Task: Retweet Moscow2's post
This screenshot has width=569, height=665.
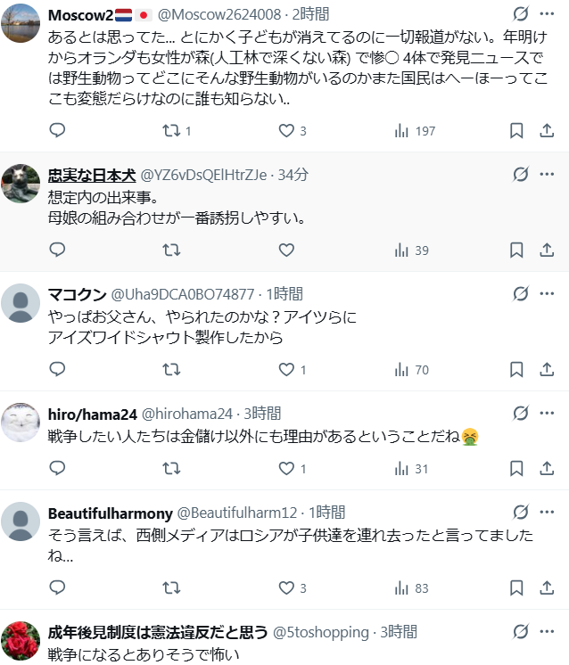Action: tap(171, 131)
